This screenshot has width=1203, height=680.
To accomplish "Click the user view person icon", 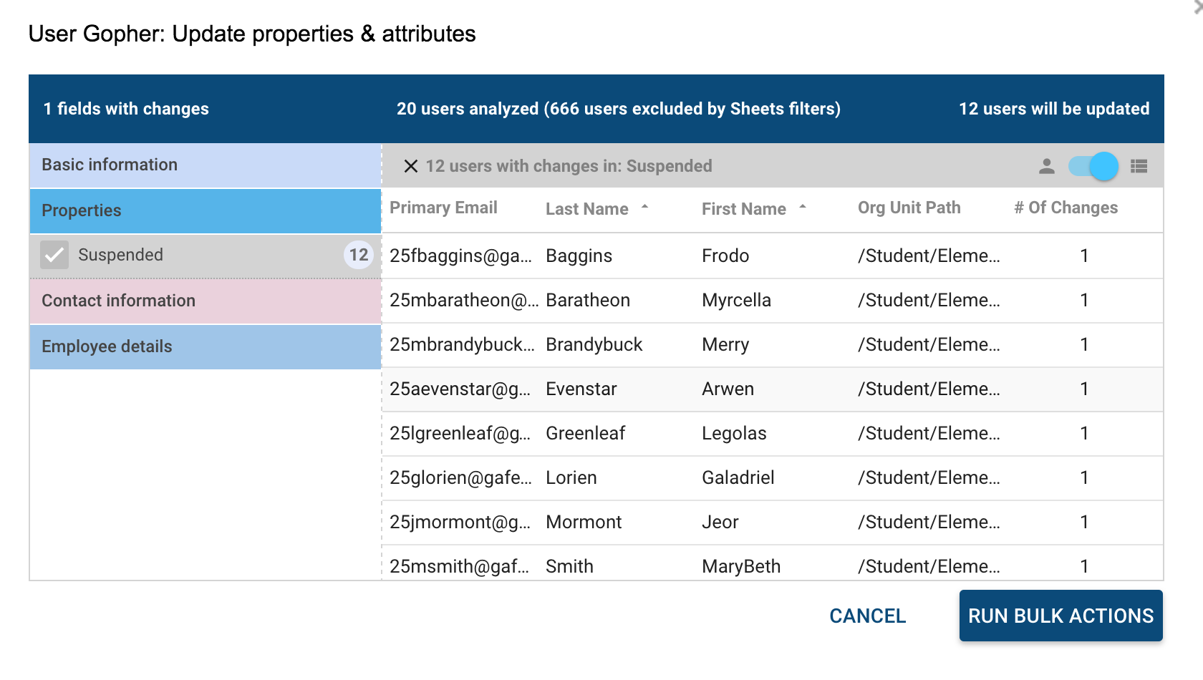I will [x=1046, y=166].
